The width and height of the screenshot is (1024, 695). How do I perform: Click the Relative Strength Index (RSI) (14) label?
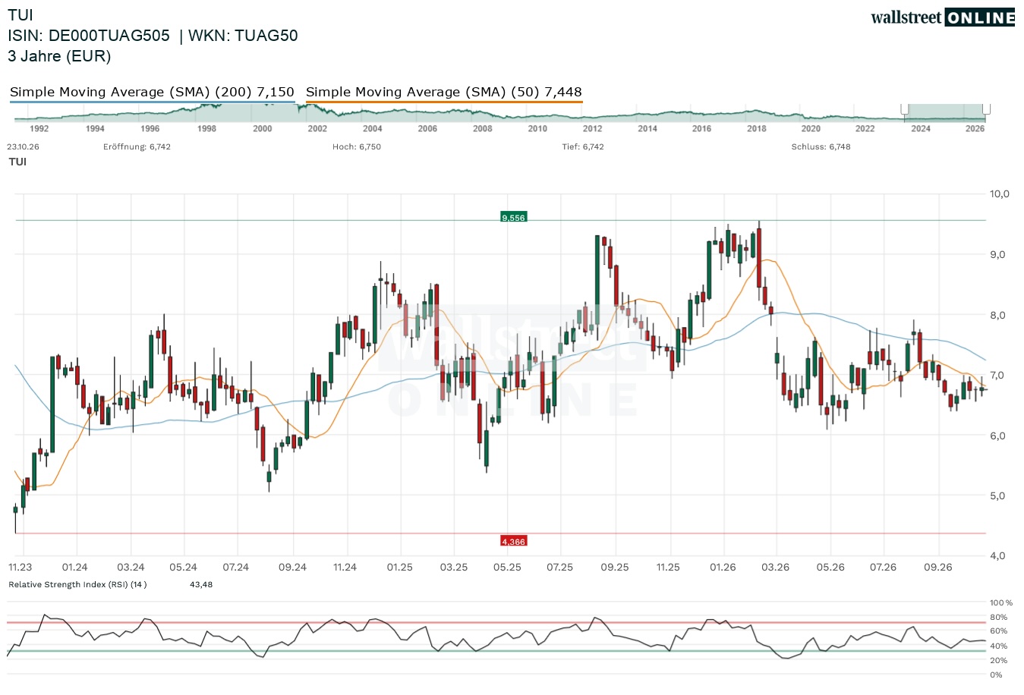coord(77,584)
